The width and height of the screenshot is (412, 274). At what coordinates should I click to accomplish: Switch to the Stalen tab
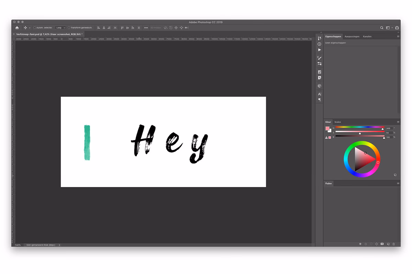(x=337, y=122)
